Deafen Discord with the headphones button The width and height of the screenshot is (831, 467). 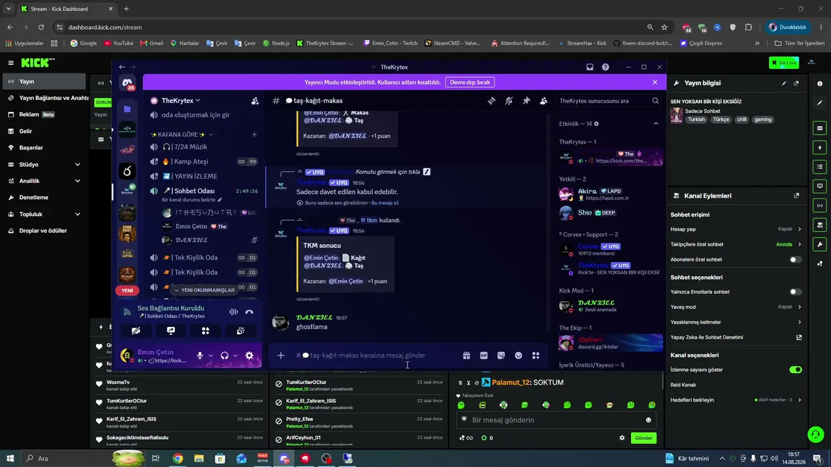(225, 355)
